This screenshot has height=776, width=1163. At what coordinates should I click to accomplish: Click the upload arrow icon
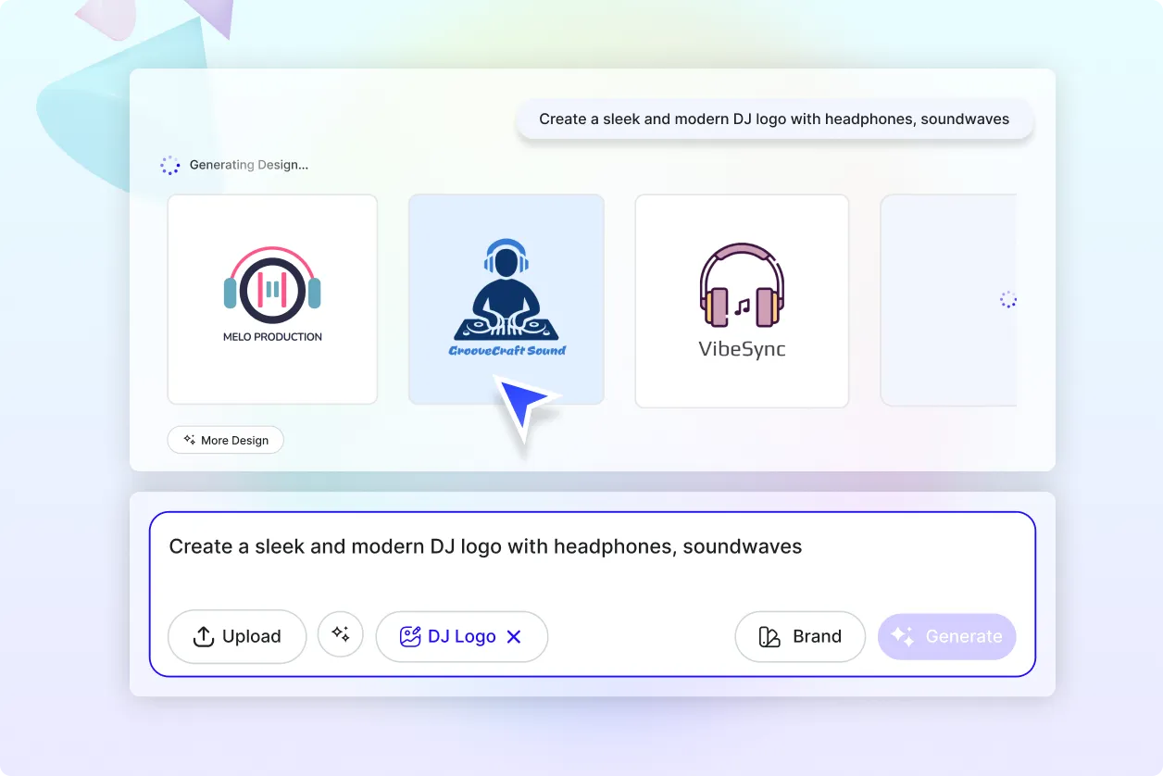point(203,636)
